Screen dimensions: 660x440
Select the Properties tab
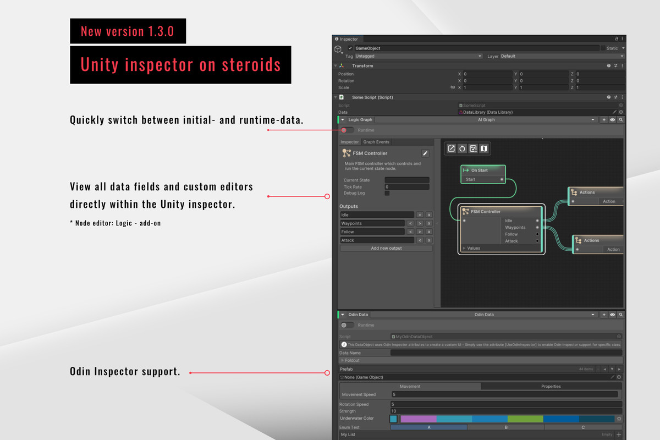coord(551,386)
